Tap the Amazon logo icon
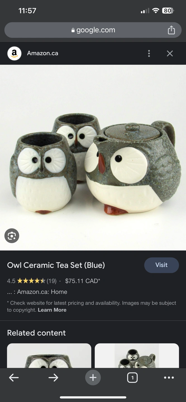 click(14, 53)
